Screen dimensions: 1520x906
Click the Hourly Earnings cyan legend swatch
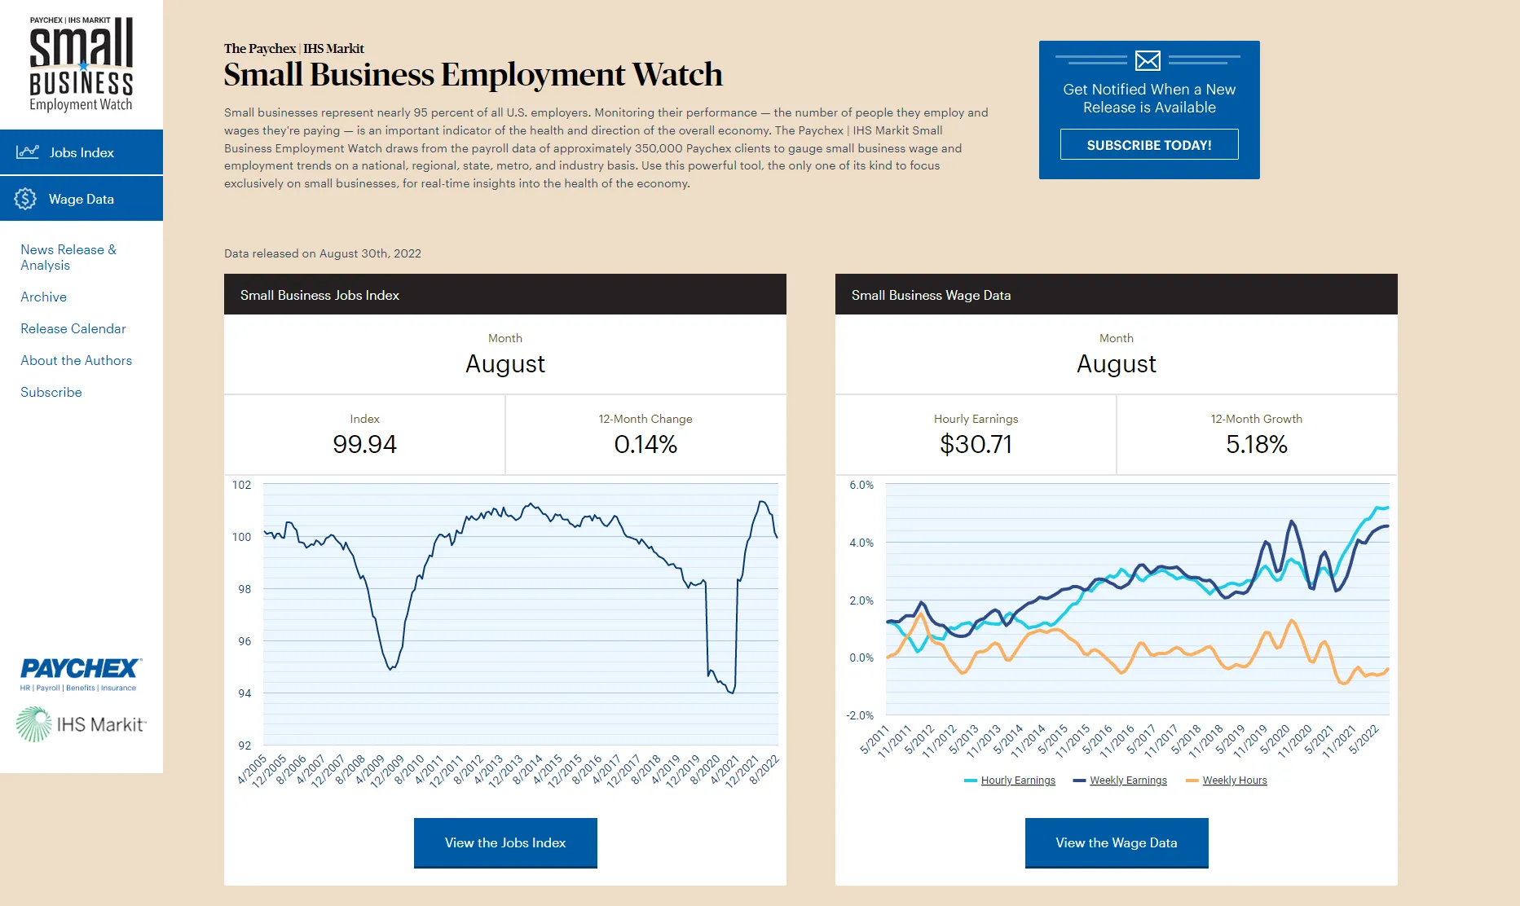point(970,781)
